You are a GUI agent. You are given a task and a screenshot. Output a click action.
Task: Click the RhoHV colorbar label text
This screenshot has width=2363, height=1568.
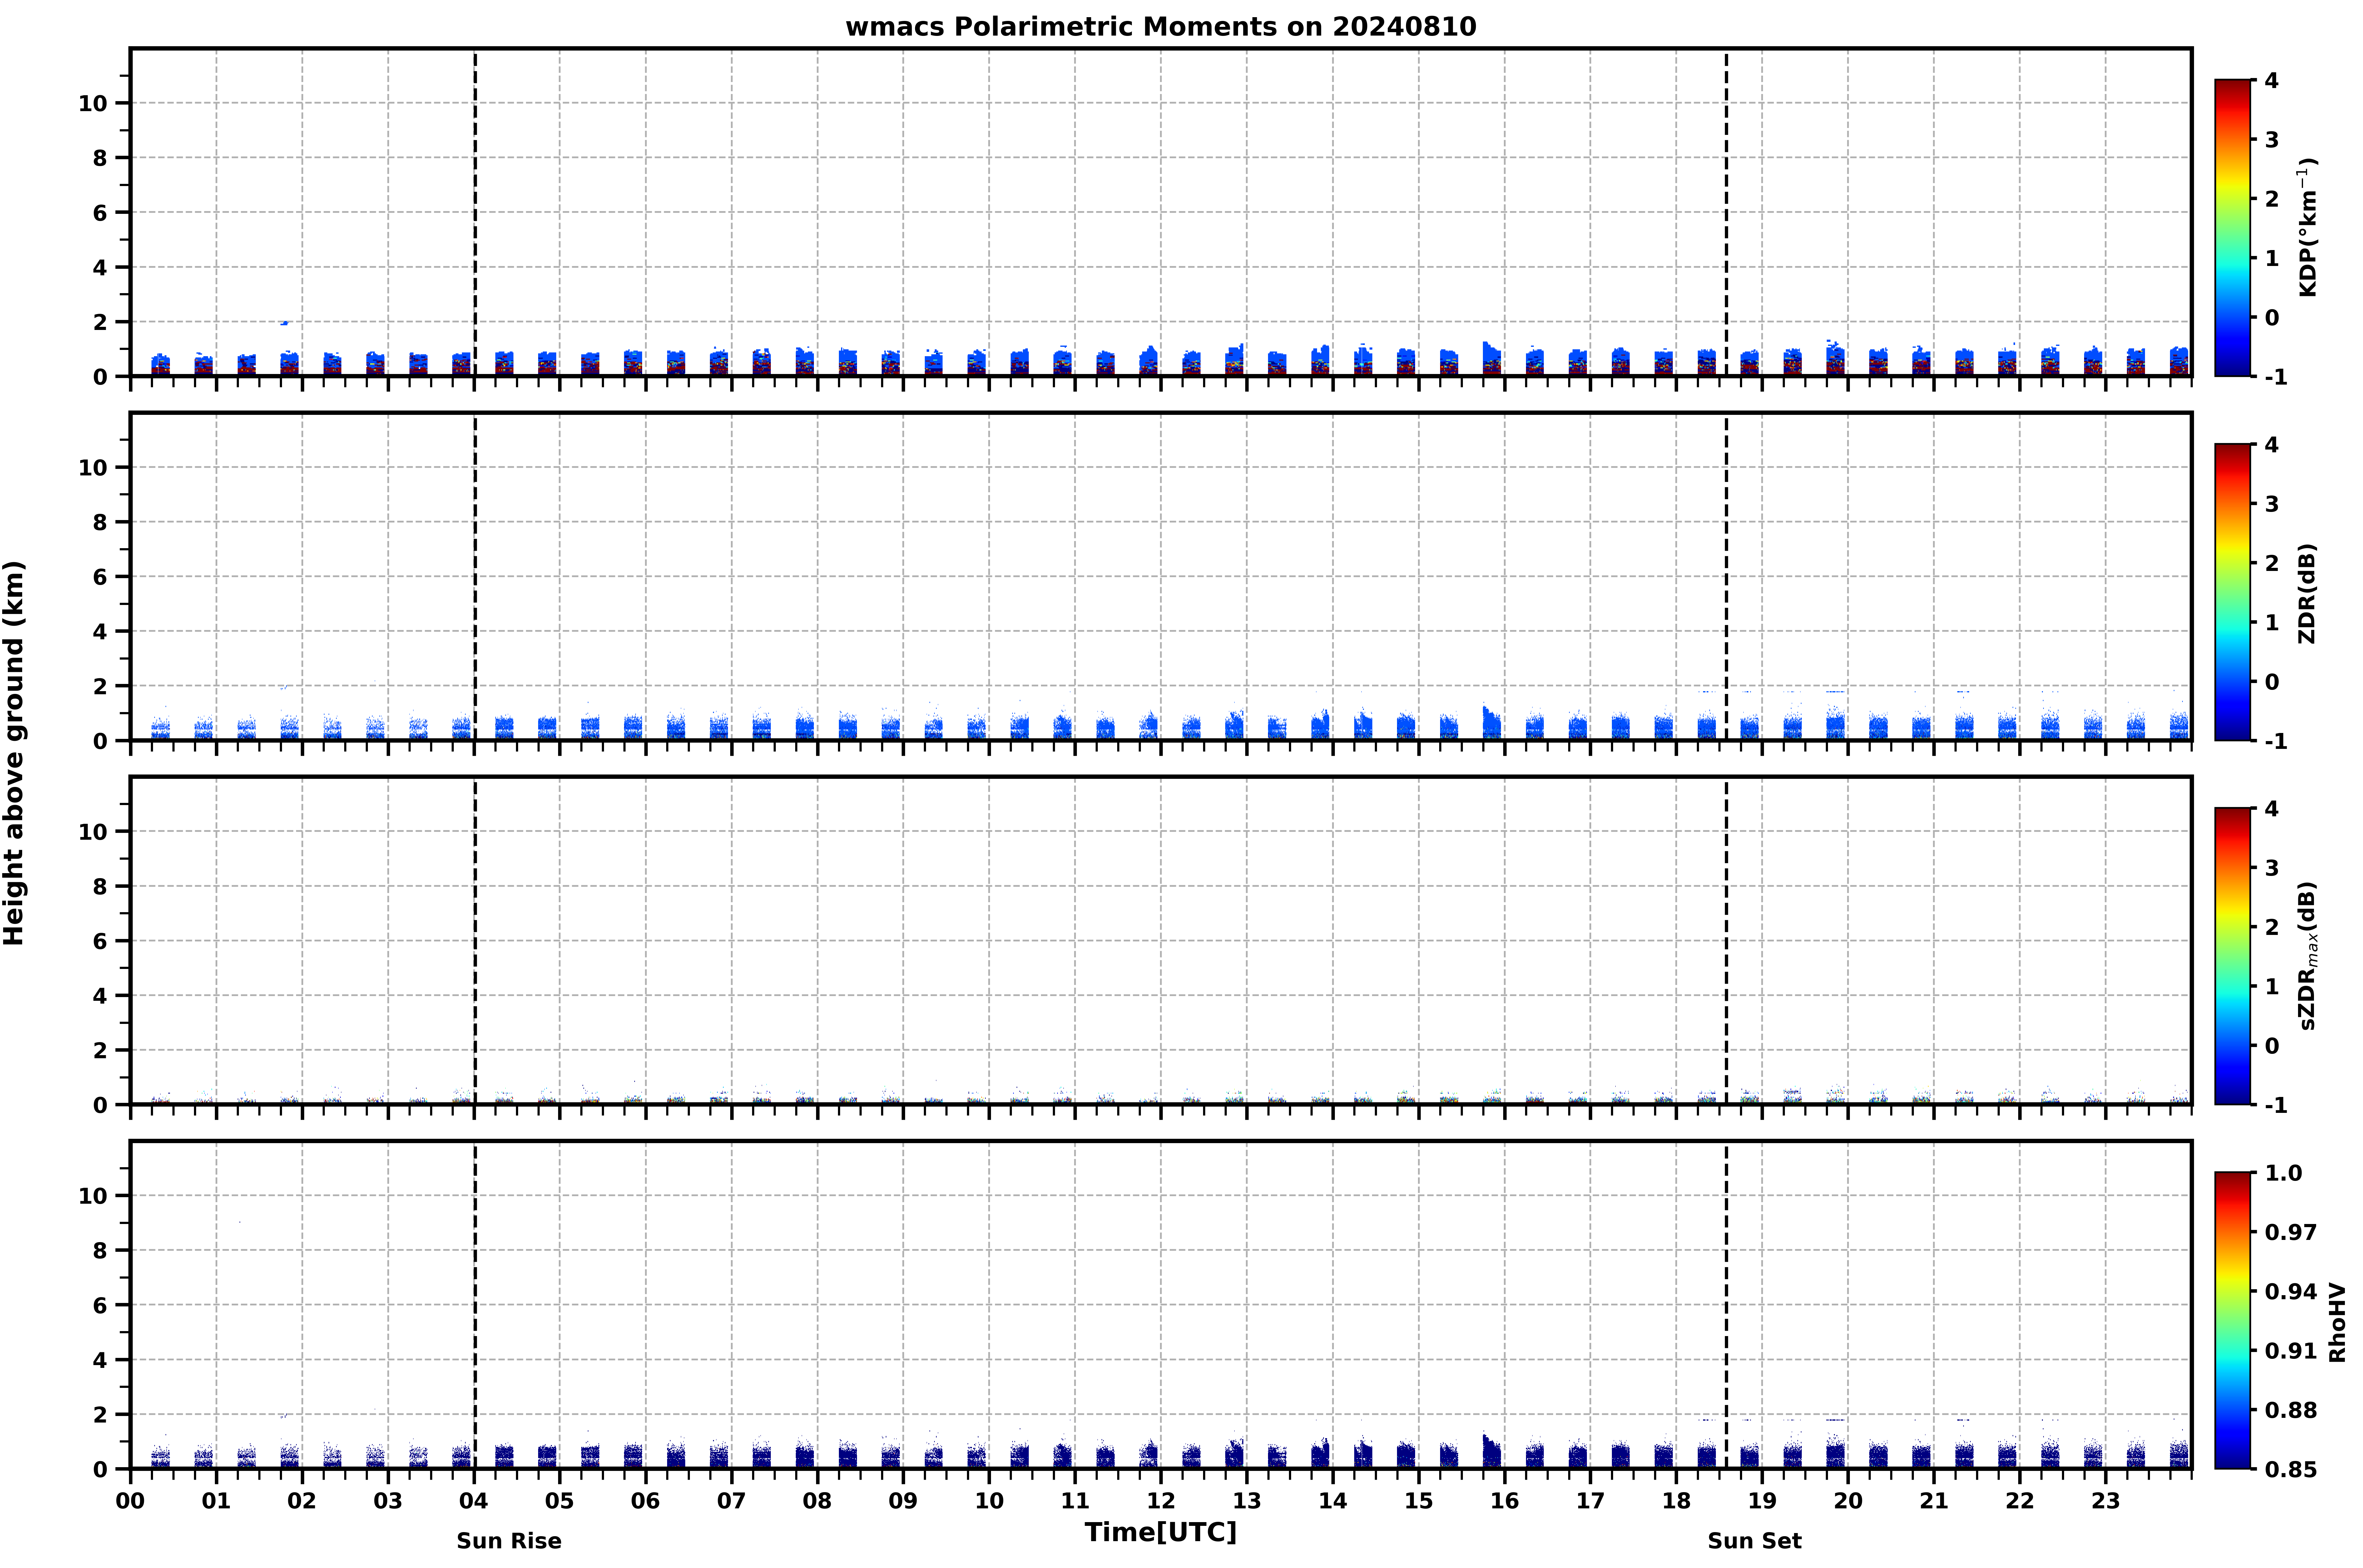coord(2337,1322)
